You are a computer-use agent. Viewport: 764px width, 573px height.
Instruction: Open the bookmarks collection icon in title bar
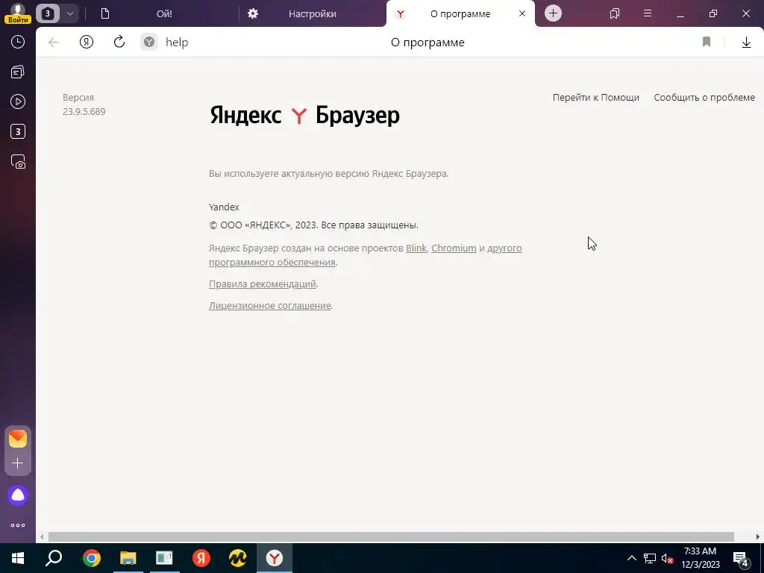coord(615,13)
